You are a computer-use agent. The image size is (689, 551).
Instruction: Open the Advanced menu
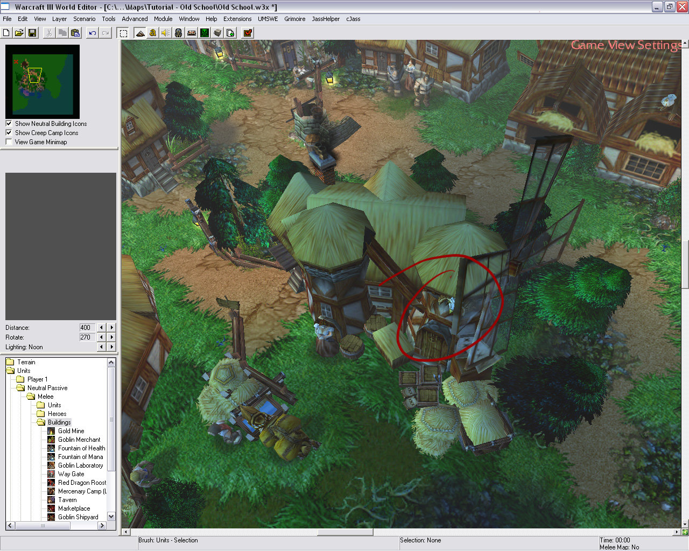tap(135, 19)
